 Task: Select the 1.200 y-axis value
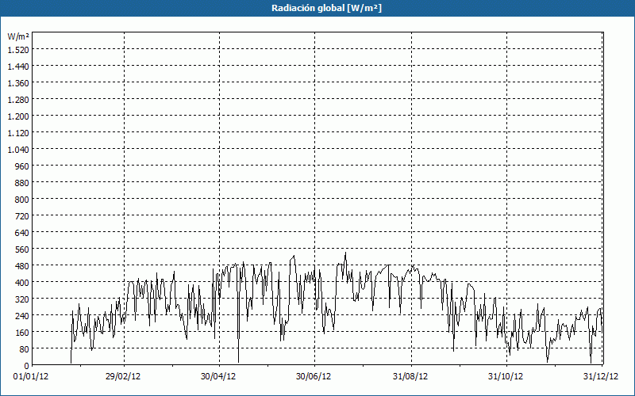[18, 116]
